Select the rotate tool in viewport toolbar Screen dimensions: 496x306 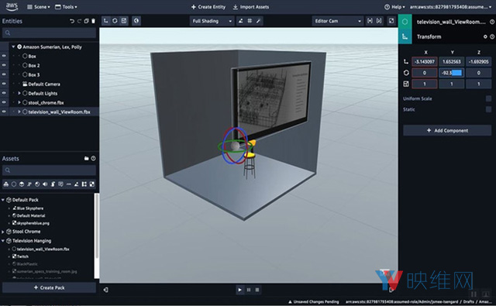click(115, 21)
